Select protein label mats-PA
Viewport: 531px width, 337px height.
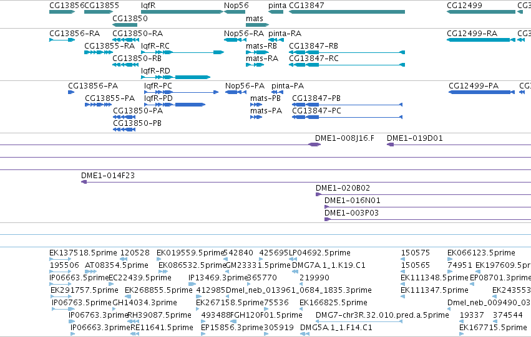[x=266, y=111]
